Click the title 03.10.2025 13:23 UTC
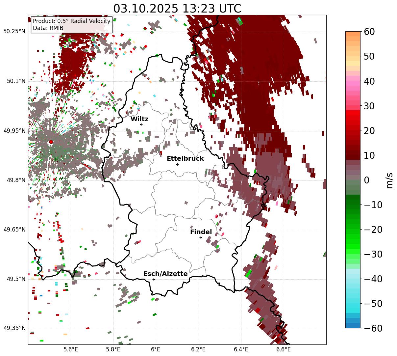The width and height of the screenshot is (397, 356). (x=177, y=9)
